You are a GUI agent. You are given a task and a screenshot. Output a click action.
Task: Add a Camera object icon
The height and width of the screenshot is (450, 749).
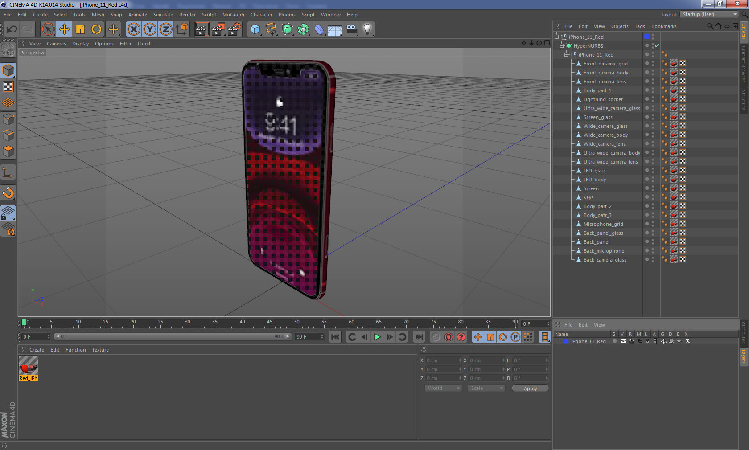[x=351, y=29]
